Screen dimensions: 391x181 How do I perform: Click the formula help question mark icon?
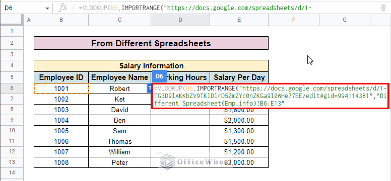(x=150, y=88)
